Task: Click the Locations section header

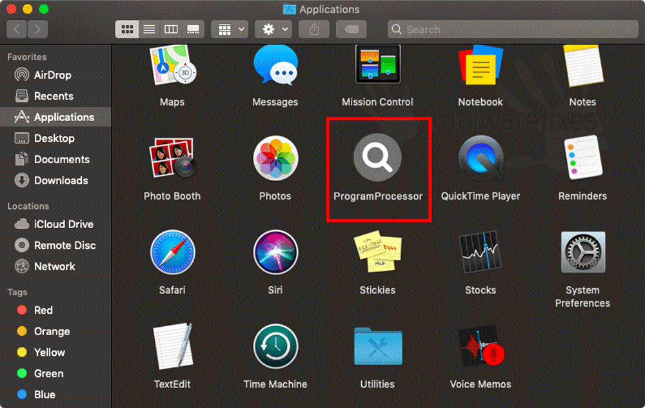Action: click(28, 206)
